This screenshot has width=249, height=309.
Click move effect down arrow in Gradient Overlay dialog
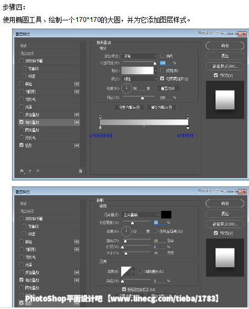38,171
